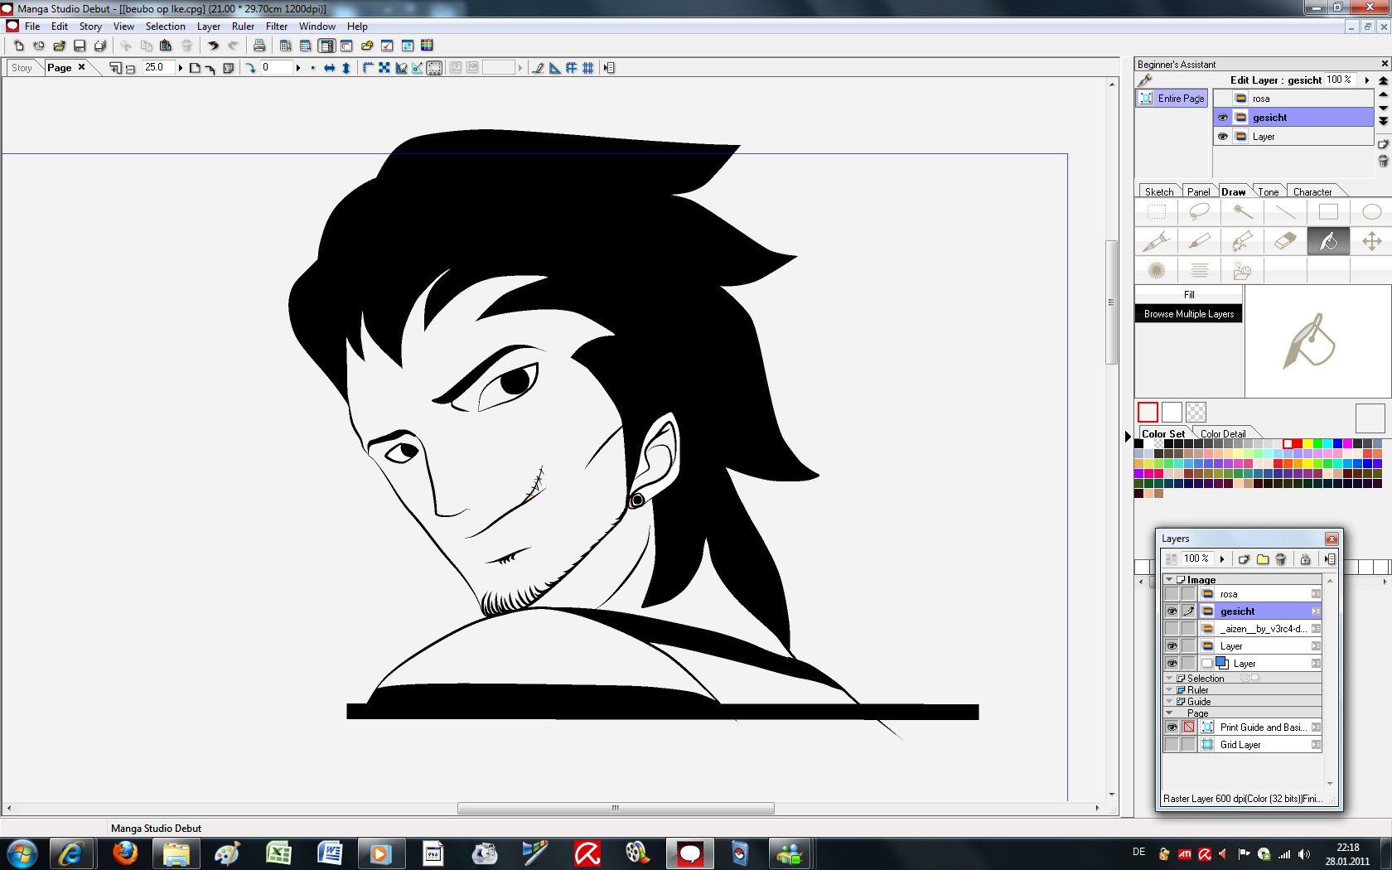Switch to the Color Detail tab
The image size is (1392, 870).
pos(1223,433)
